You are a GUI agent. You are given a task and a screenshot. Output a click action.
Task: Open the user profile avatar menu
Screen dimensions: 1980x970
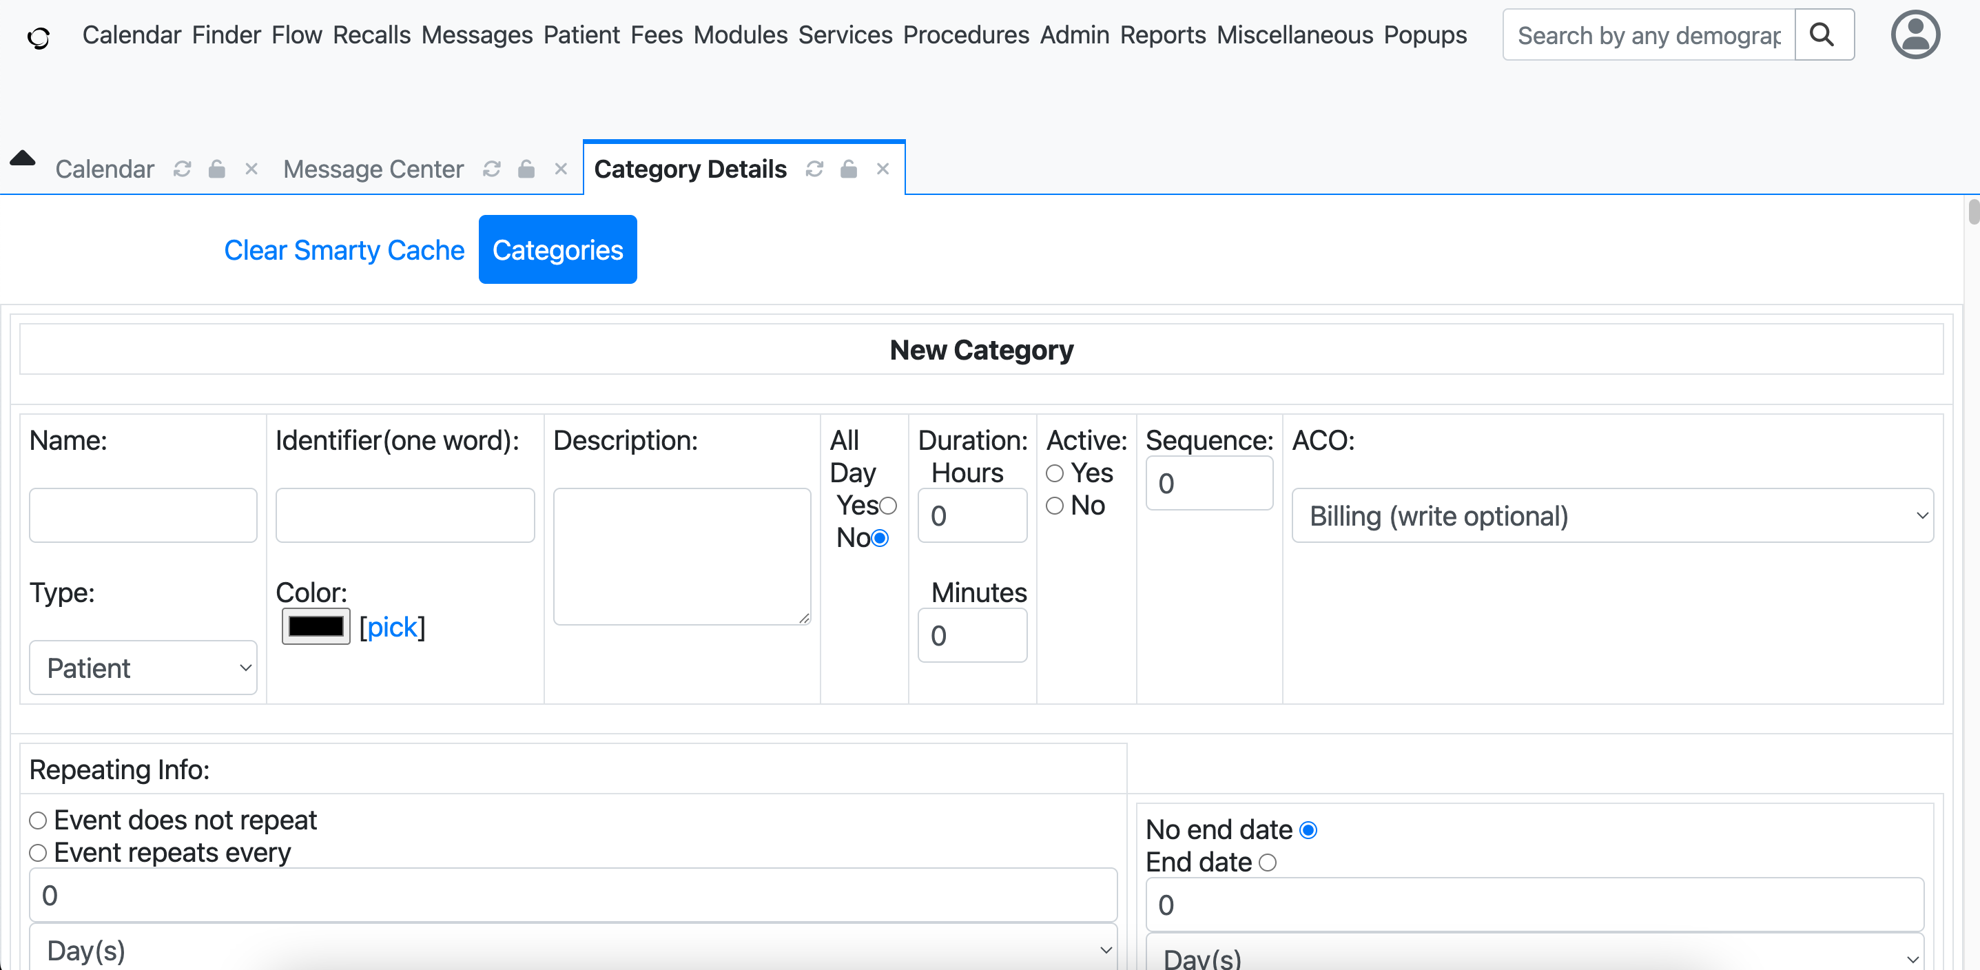pos(1914,34)
